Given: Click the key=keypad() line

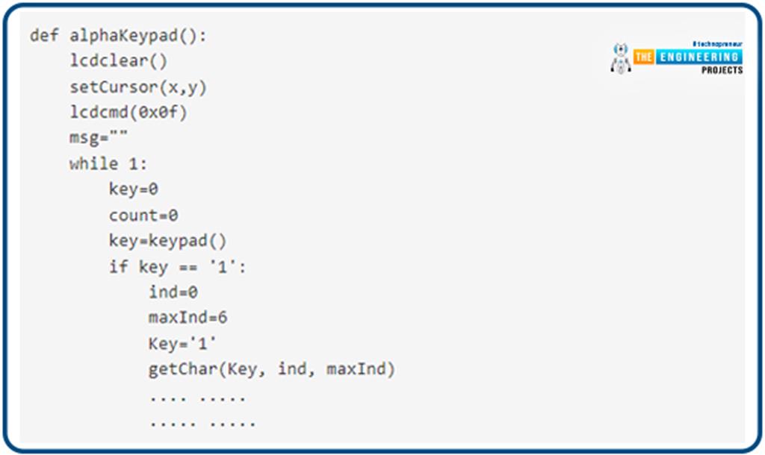Looking at the screenshot, I should click(168, 241).
